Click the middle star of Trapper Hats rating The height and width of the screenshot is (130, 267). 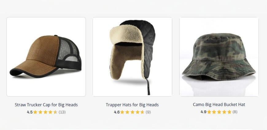(133, 112)
